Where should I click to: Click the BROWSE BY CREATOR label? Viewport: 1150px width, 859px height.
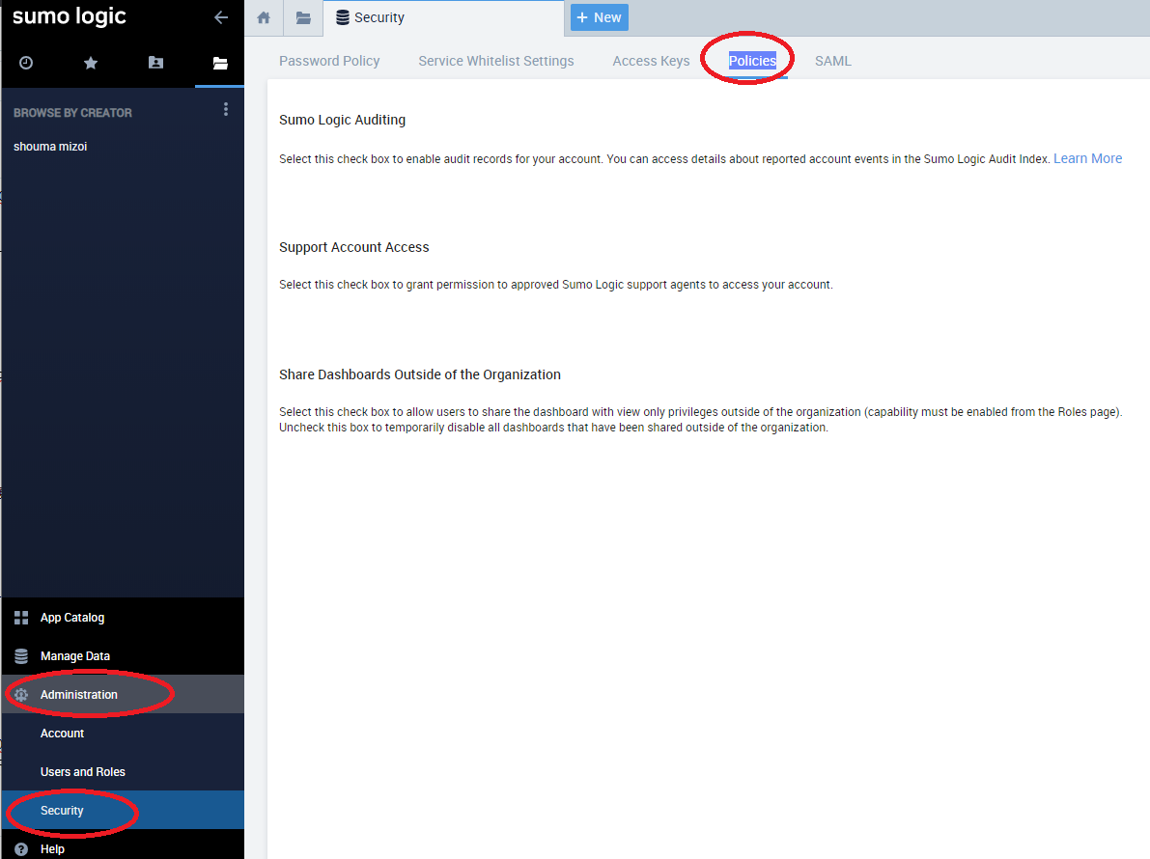click(72, 113)
